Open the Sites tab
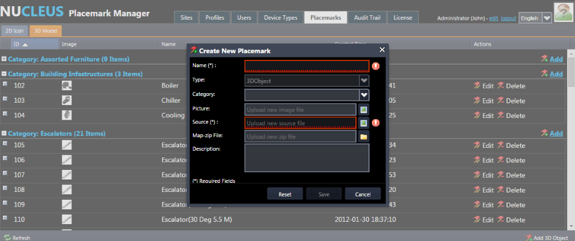575x241 pixels. (x=186, y=17)
